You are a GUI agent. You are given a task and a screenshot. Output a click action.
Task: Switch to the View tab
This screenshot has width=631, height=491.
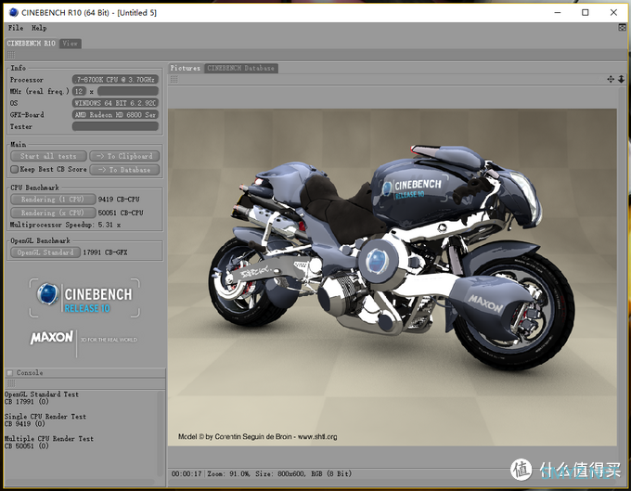coord(70,43)
